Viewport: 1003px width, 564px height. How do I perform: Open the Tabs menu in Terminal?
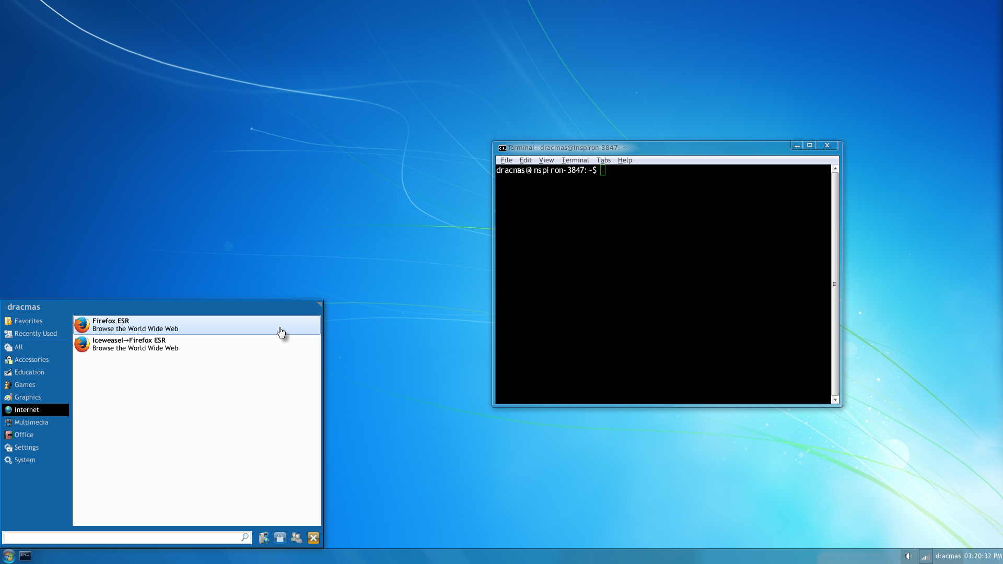pyautogui.click(x=603, y=160)
